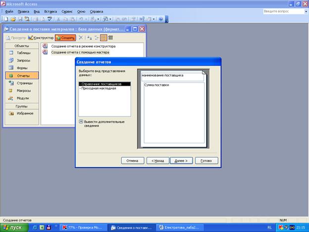This screenshot has width=309, height=232.
Task: Open the Сервис menu
Action: 67,11
